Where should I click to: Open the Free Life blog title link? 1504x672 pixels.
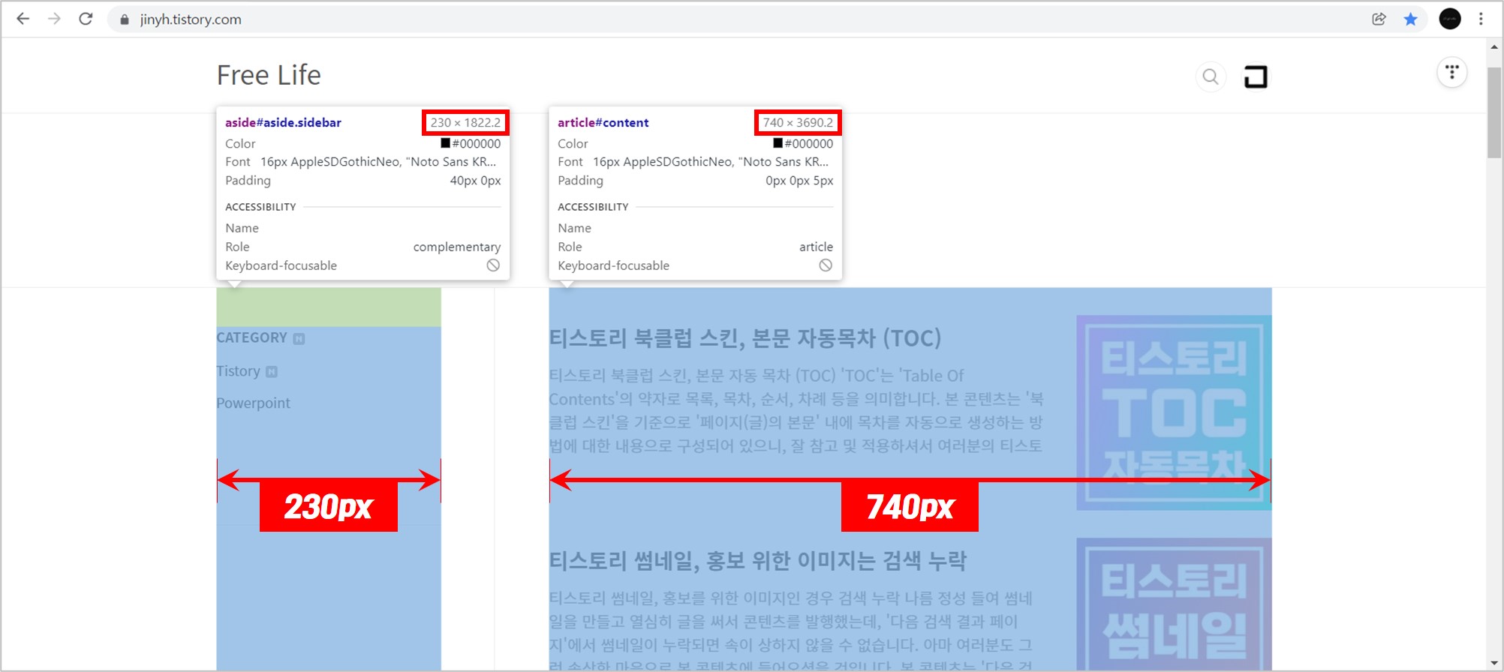(269, 75)
